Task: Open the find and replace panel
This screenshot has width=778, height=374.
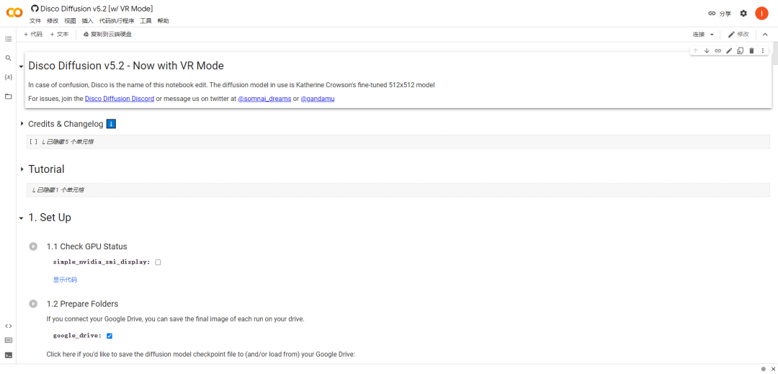Action: 9,58
